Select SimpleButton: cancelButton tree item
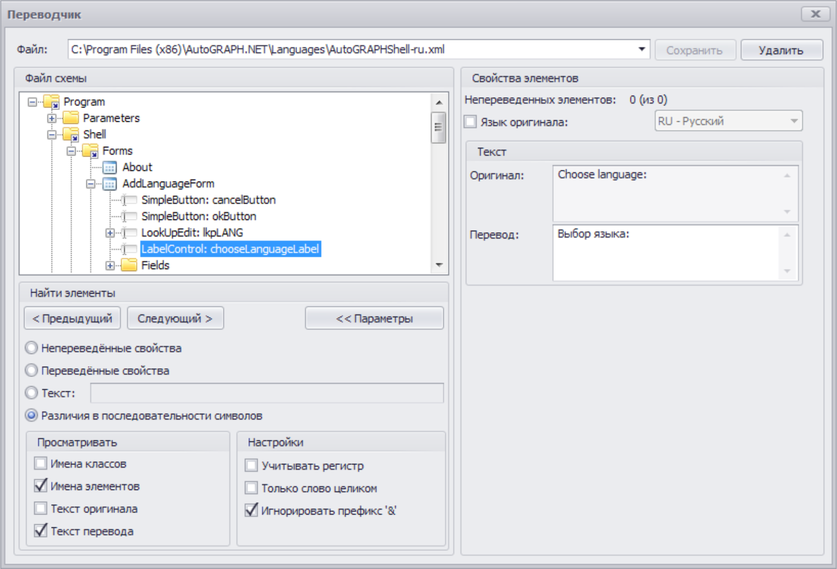 209,200
